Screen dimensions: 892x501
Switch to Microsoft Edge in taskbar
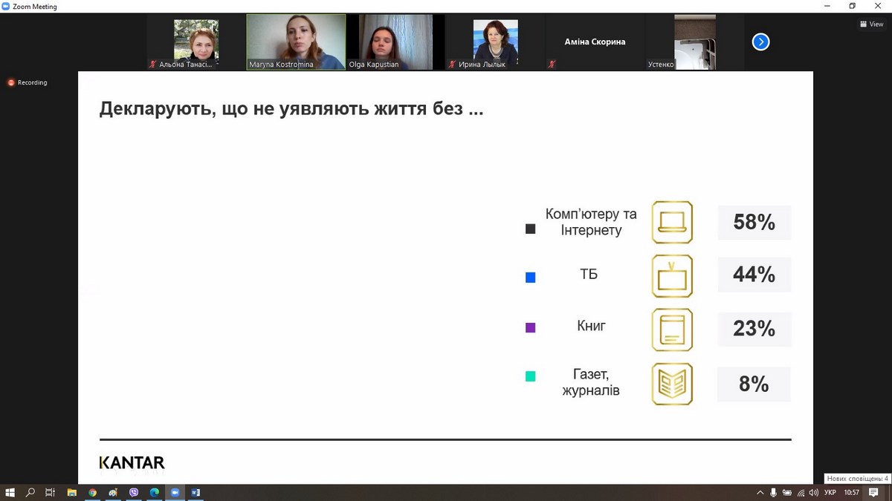pyautogui.click(x=155, y=492)
